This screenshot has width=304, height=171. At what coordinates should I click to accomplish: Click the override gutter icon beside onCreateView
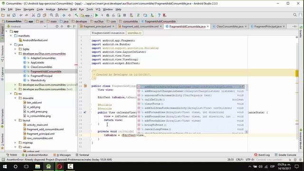tap(85, 112)
